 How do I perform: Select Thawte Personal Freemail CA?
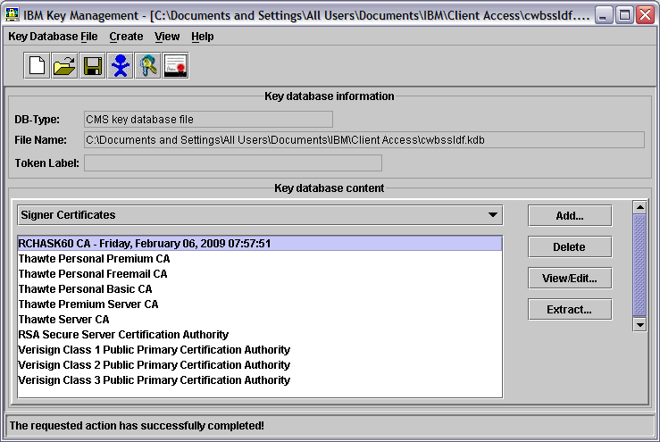[260, 273]
